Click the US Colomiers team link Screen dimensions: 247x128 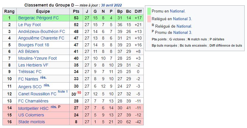(31, 115)
